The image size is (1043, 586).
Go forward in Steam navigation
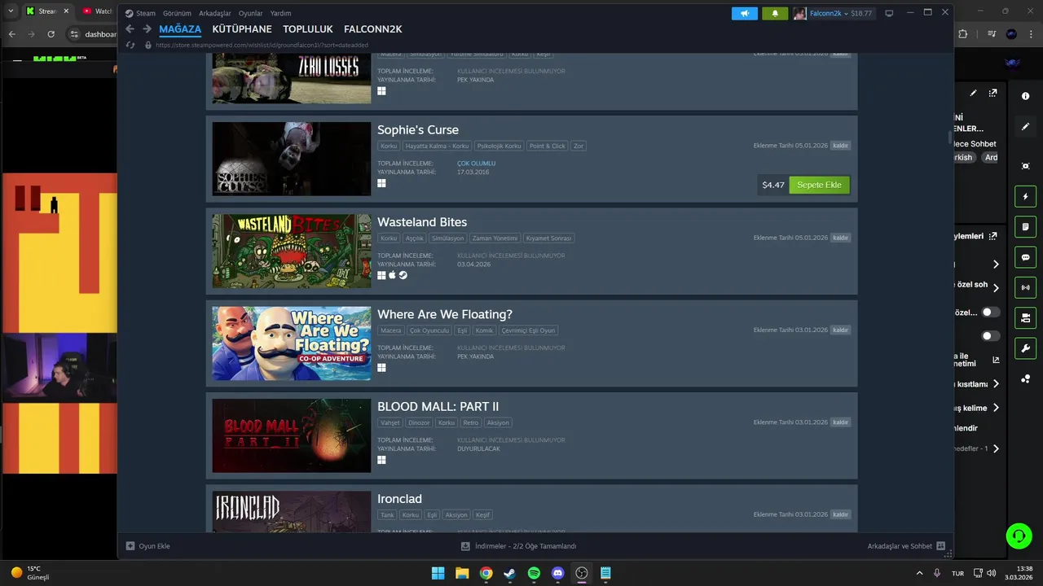point(147,28)
